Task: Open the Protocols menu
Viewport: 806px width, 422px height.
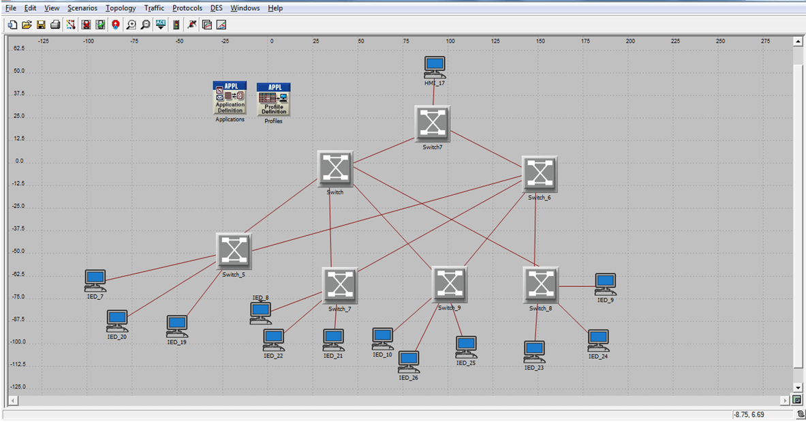Action: point(187,7)
